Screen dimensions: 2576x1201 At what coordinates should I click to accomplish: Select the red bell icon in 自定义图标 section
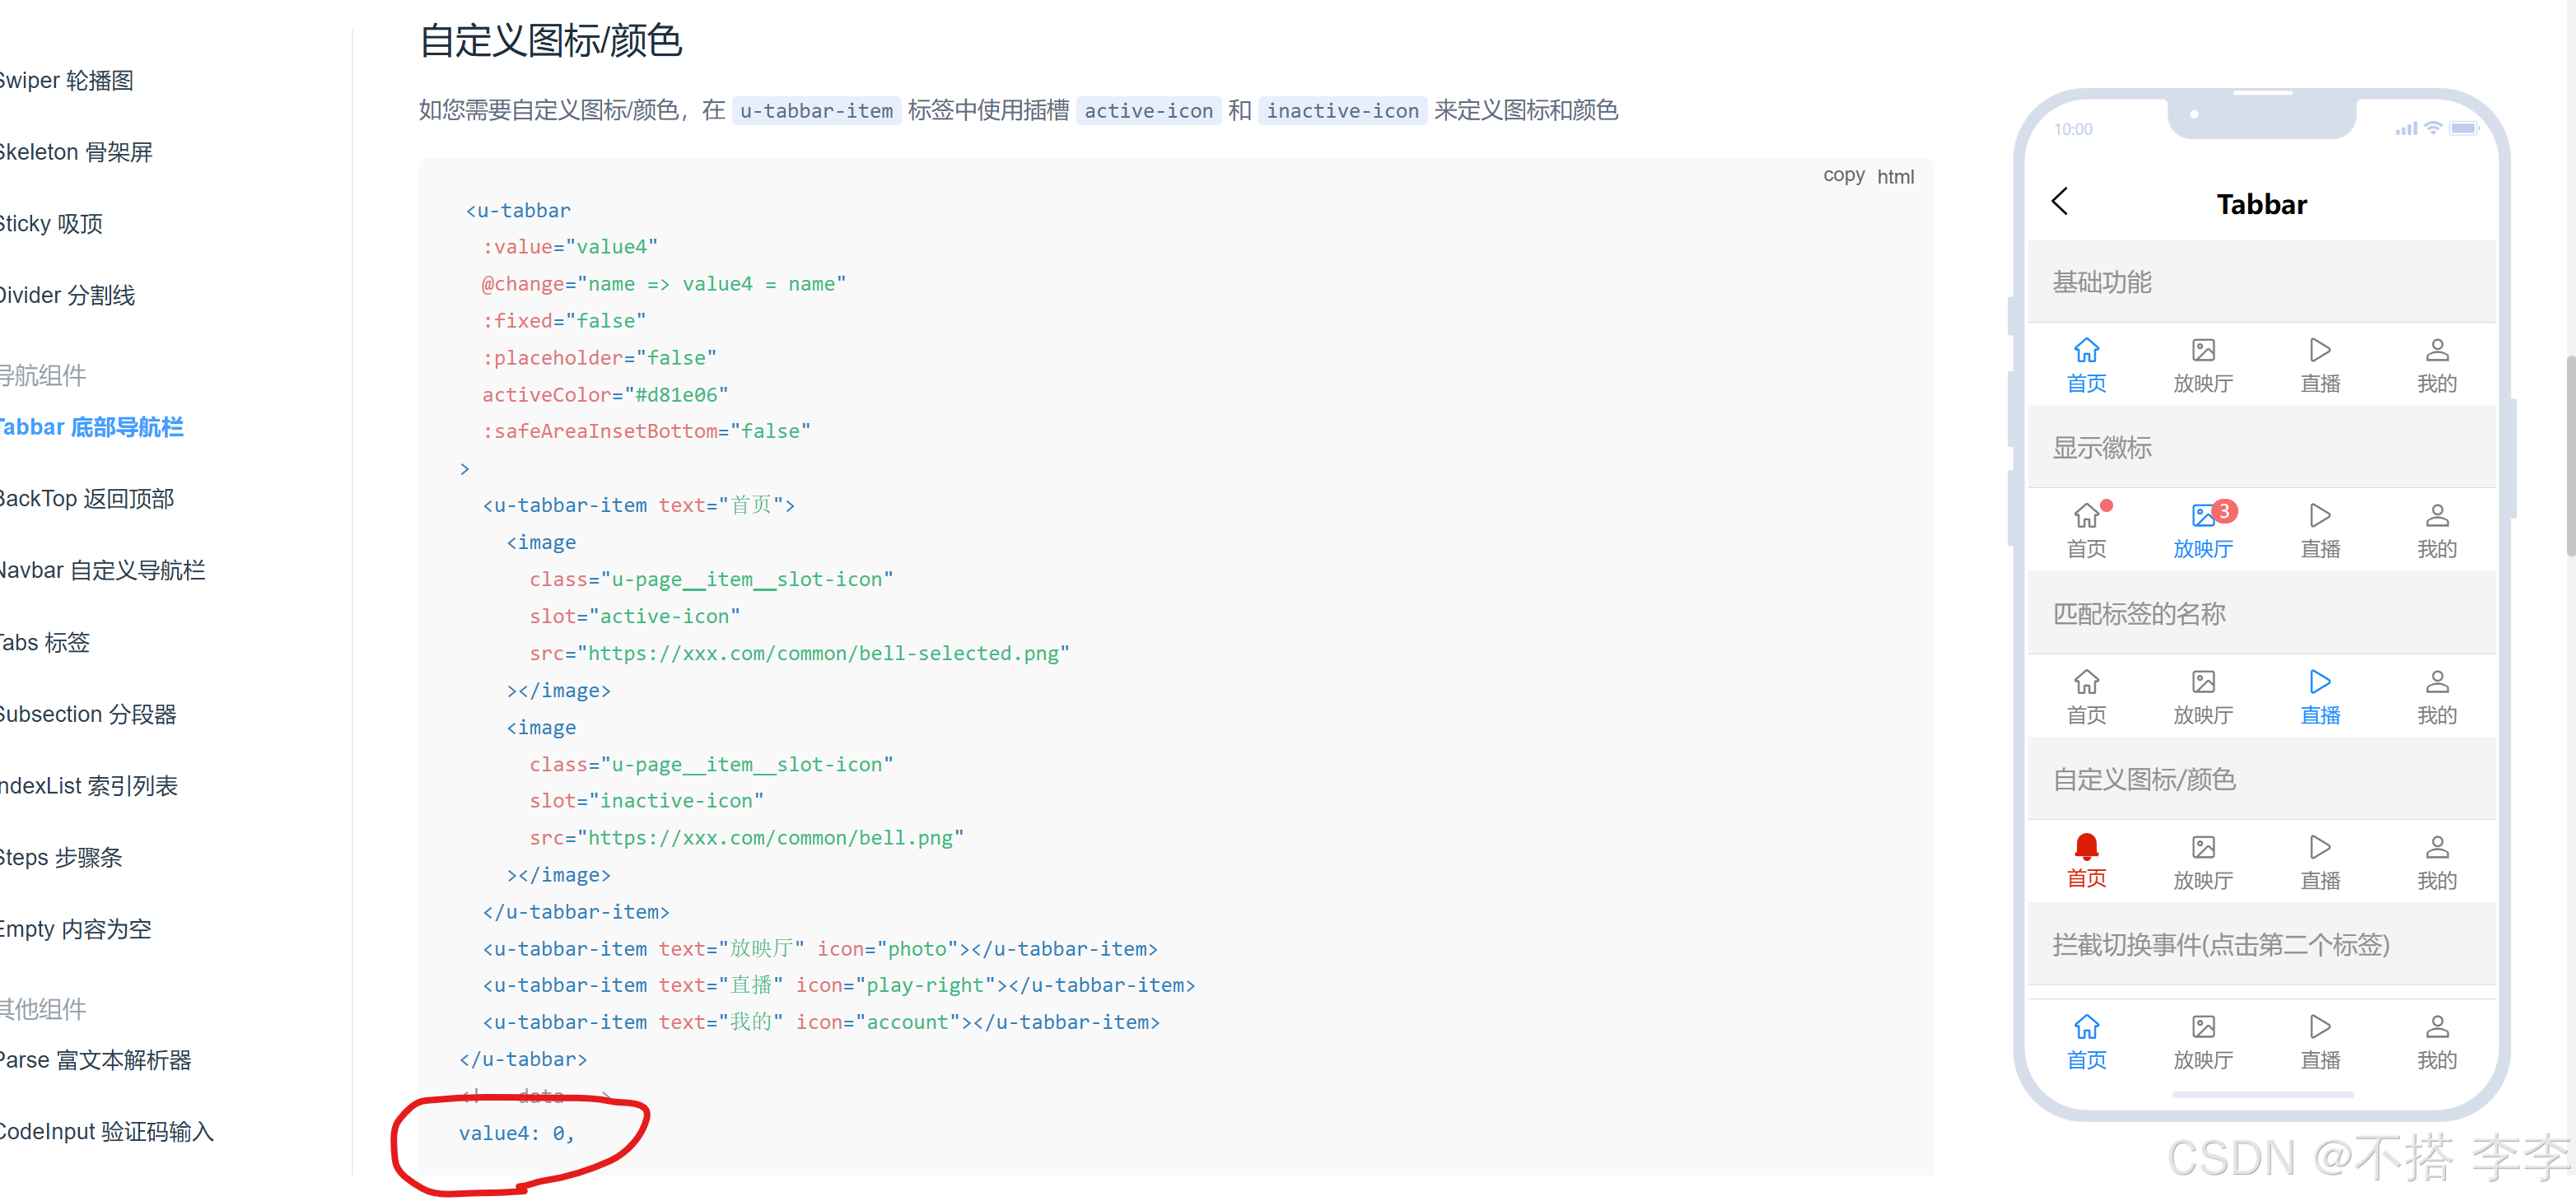click(2086, 846)
